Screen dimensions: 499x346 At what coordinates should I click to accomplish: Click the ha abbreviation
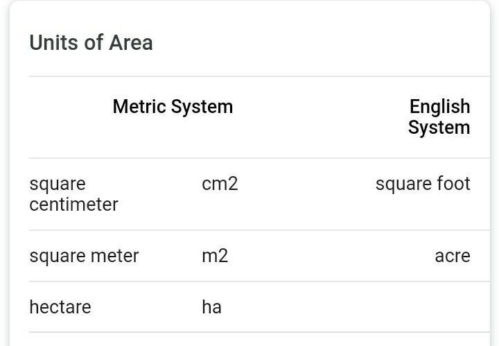[211, 307]
